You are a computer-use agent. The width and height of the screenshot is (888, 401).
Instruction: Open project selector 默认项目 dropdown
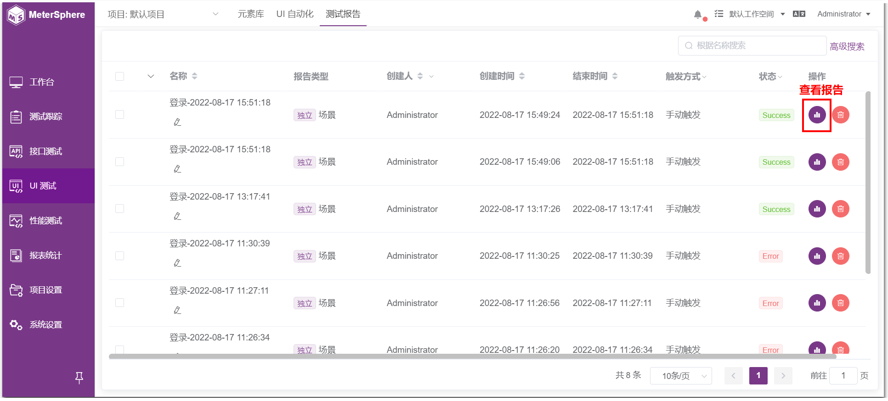(163, 14)
